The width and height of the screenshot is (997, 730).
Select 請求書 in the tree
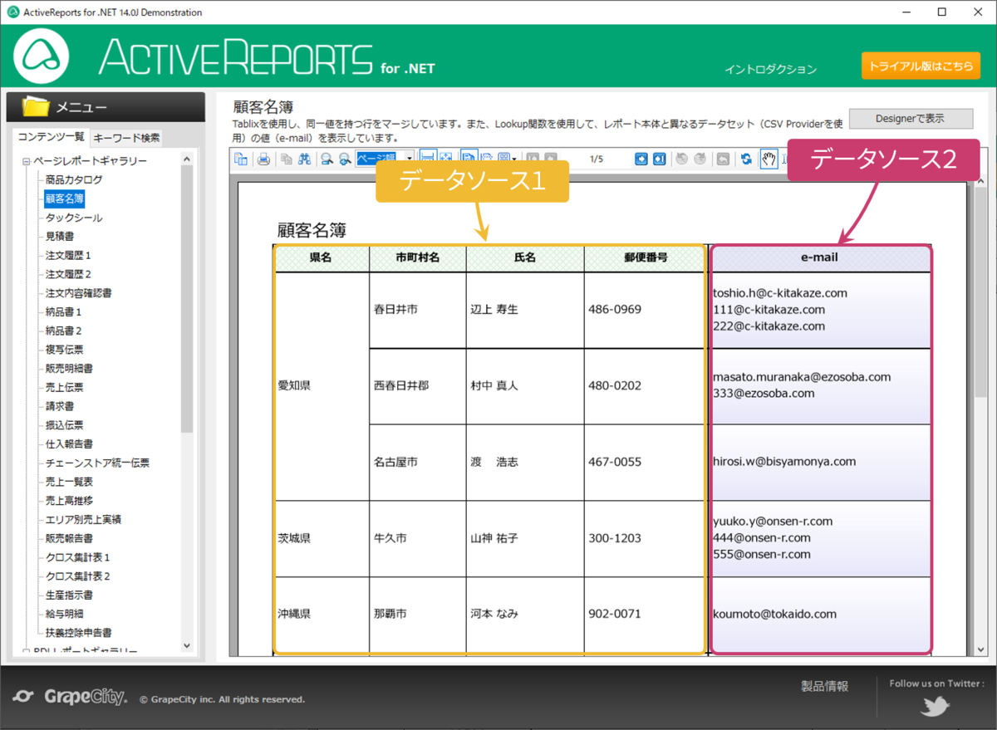60,406
